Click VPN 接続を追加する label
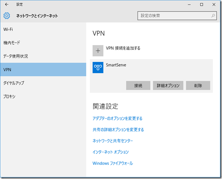222x179 pixels. (x=123, y=48)
